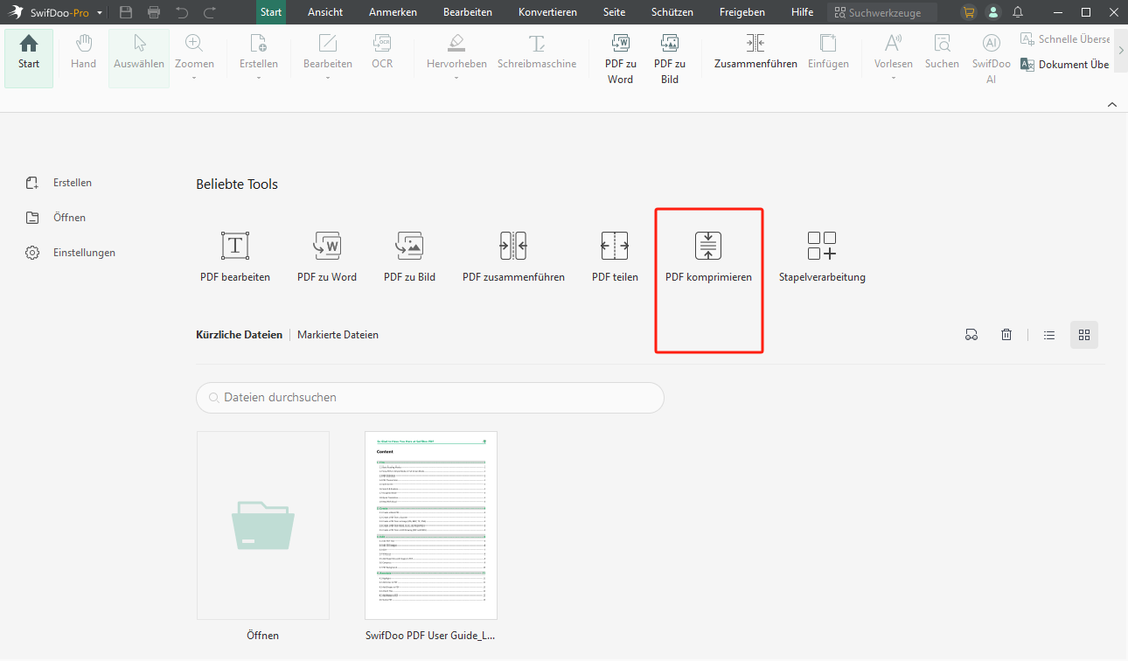This screenshot has width=1128, height=661.
Task: Open the Bearbeiten ribbon tab
Action: pos(468,12)
